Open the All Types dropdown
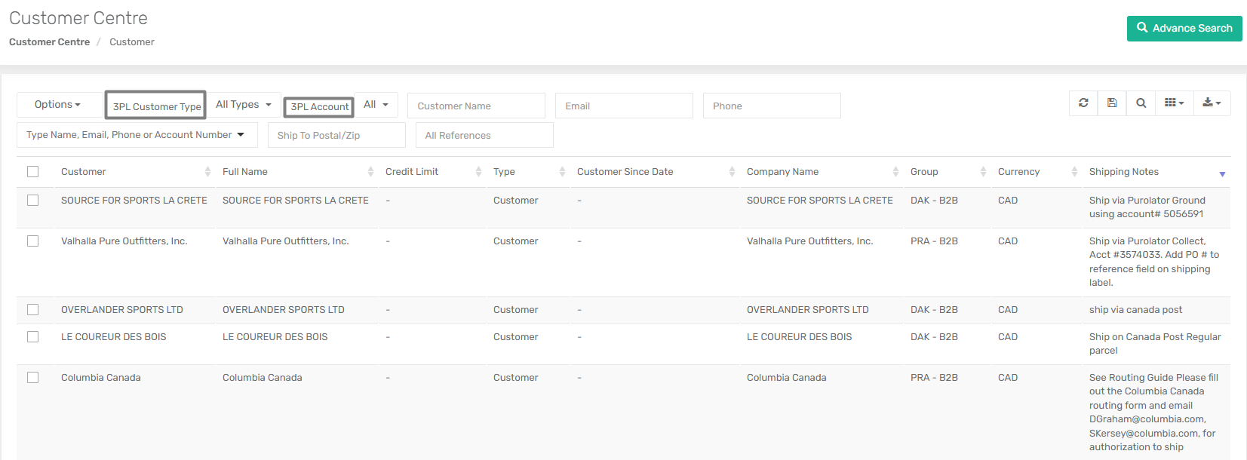The width and height of the screenshot is (1247, 460). 244,105
